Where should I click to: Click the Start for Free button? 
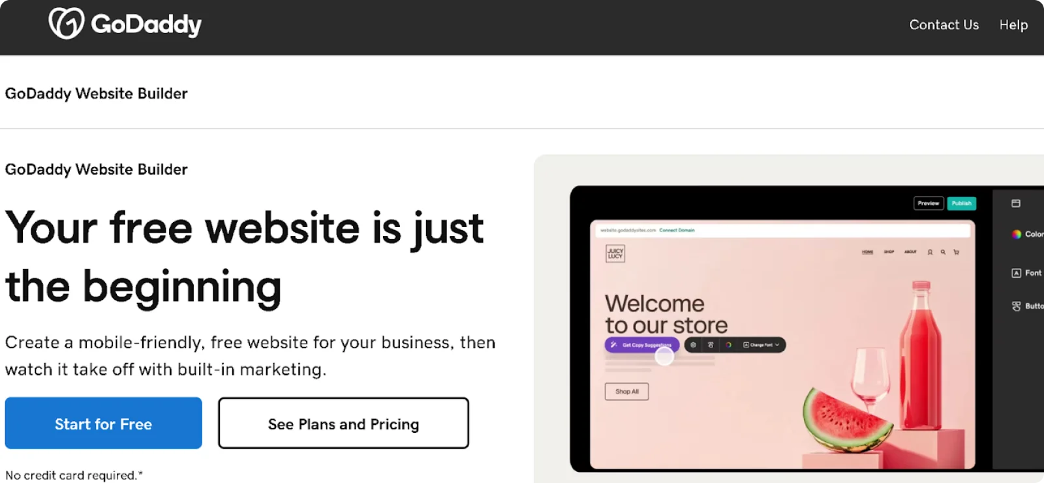click(x=103, y=424)
